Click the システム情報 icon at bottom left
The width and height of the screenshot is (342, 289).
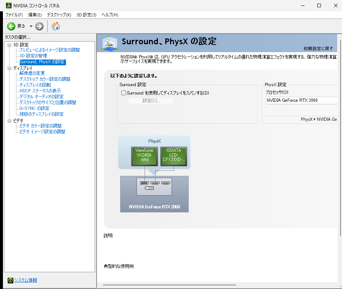10,280
